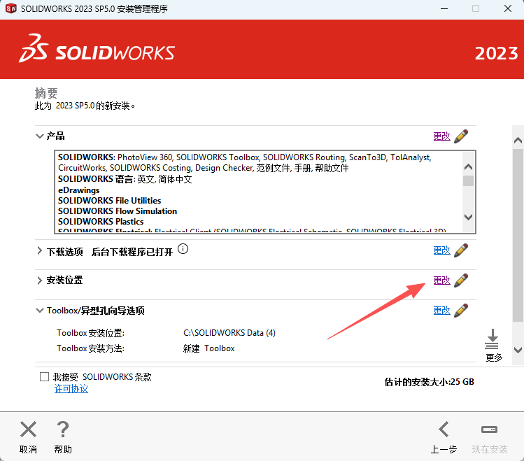This screenshot has width=524, height=461.
Task: Select eDrawings in the product list
Action: point(79,190)
